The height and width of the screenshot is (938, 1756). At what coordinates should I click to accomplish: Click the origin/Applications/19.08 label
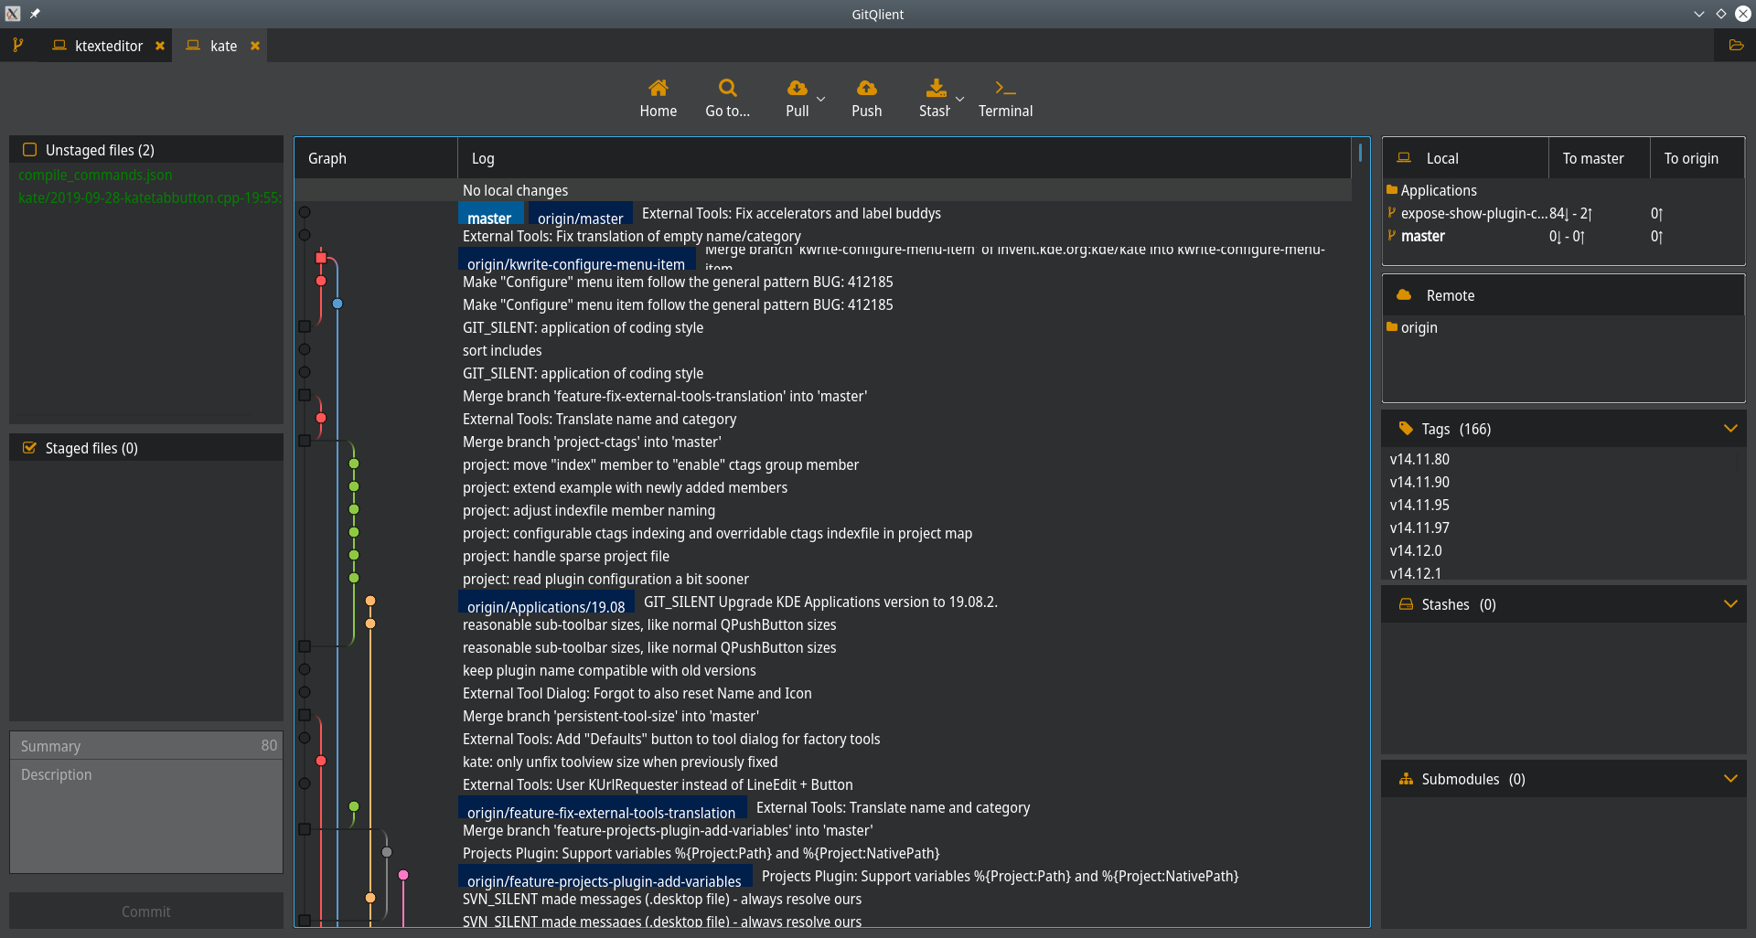[546, 603]
